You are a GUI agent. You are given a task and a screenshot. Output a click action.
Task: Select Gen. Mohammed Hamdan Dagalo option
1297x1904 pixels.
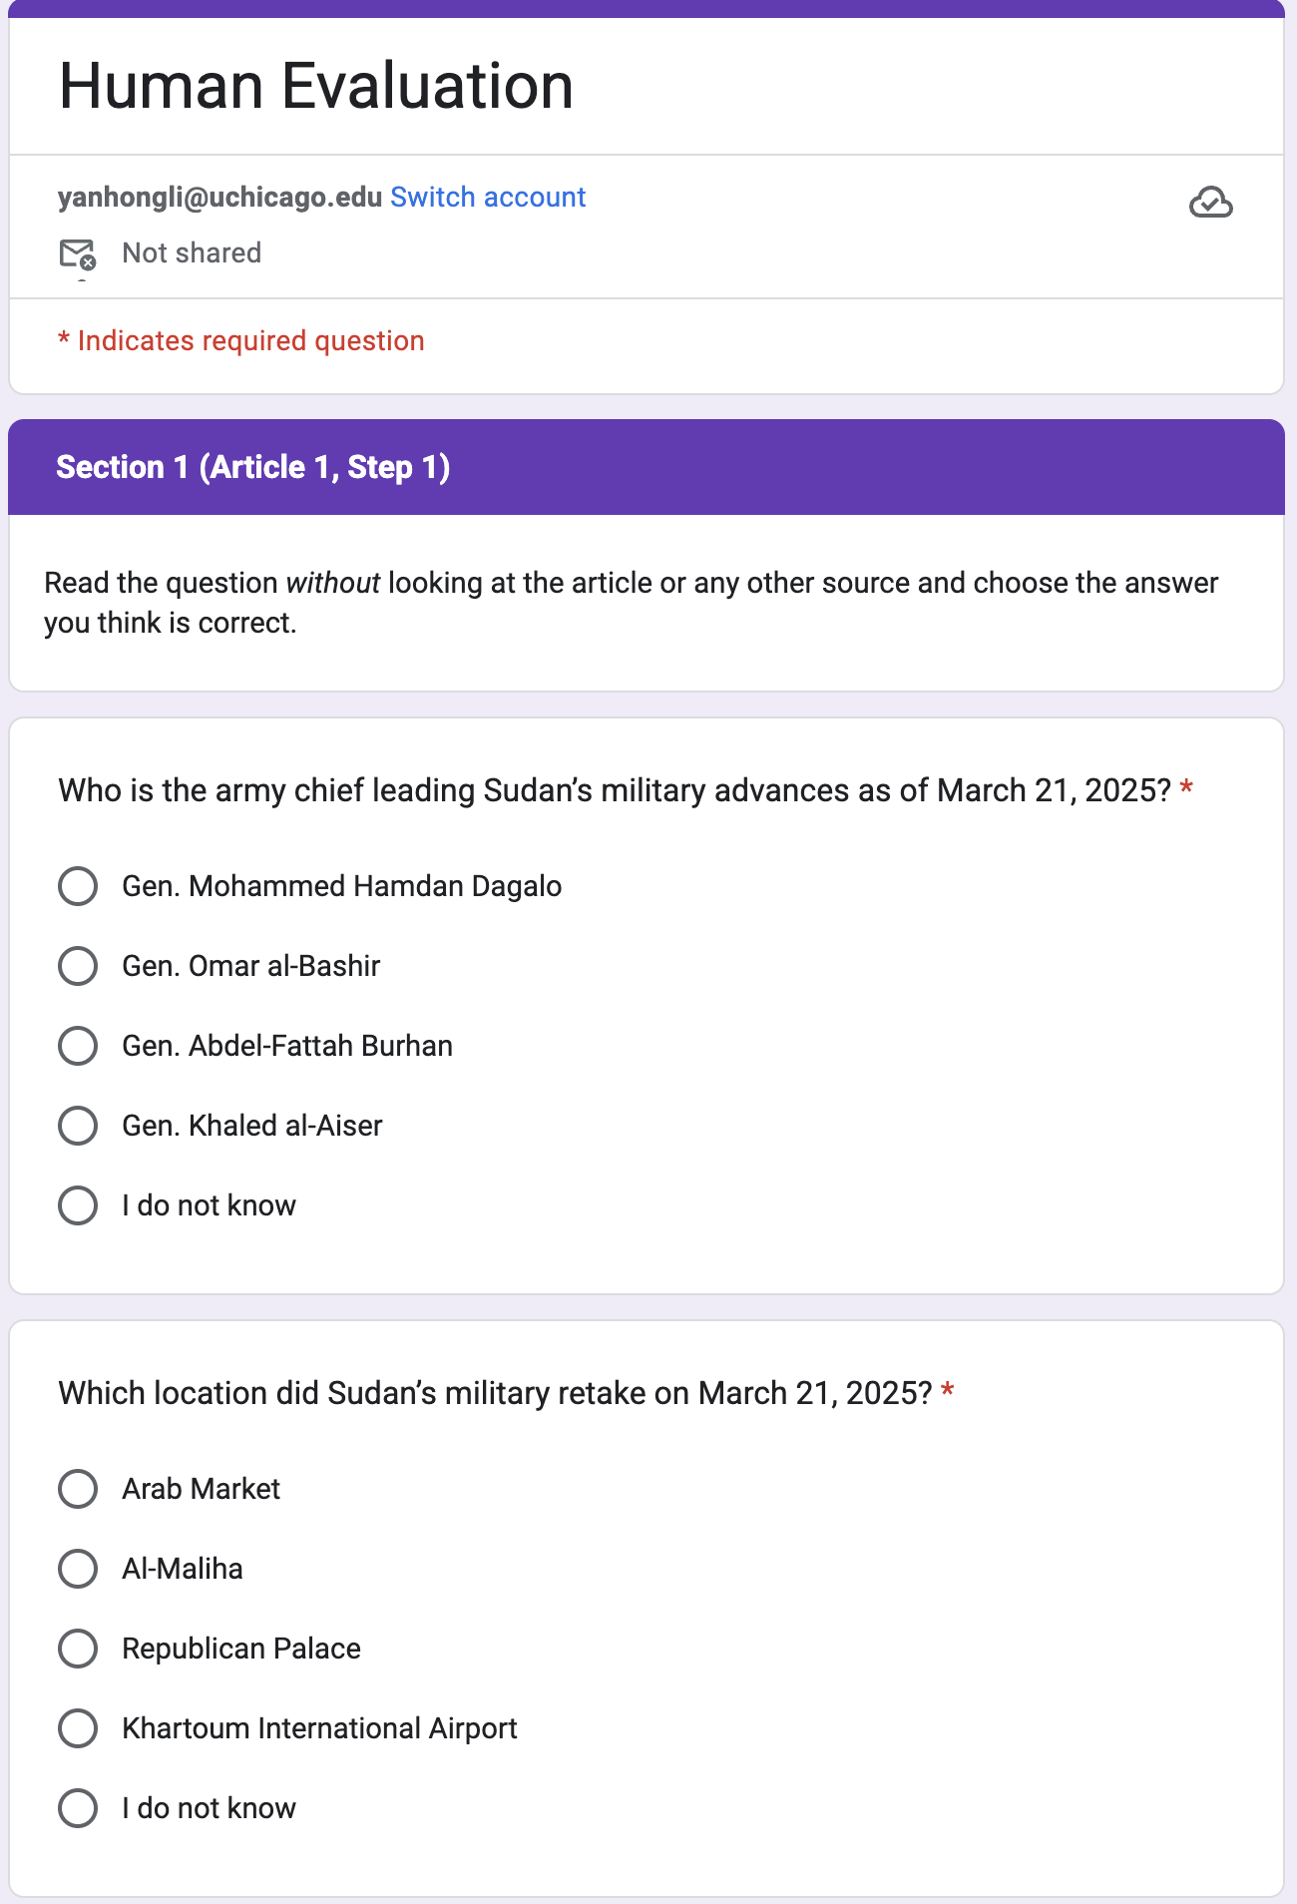click(x=78, y=886)
